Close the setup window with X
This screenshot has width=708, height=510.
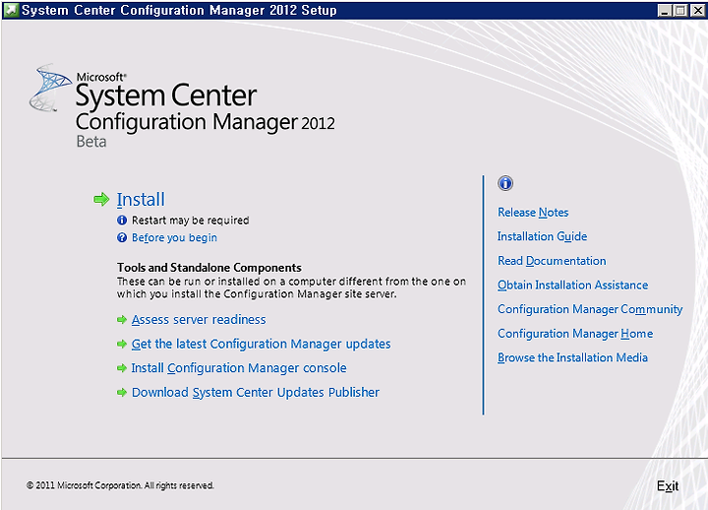coord(697,10)
